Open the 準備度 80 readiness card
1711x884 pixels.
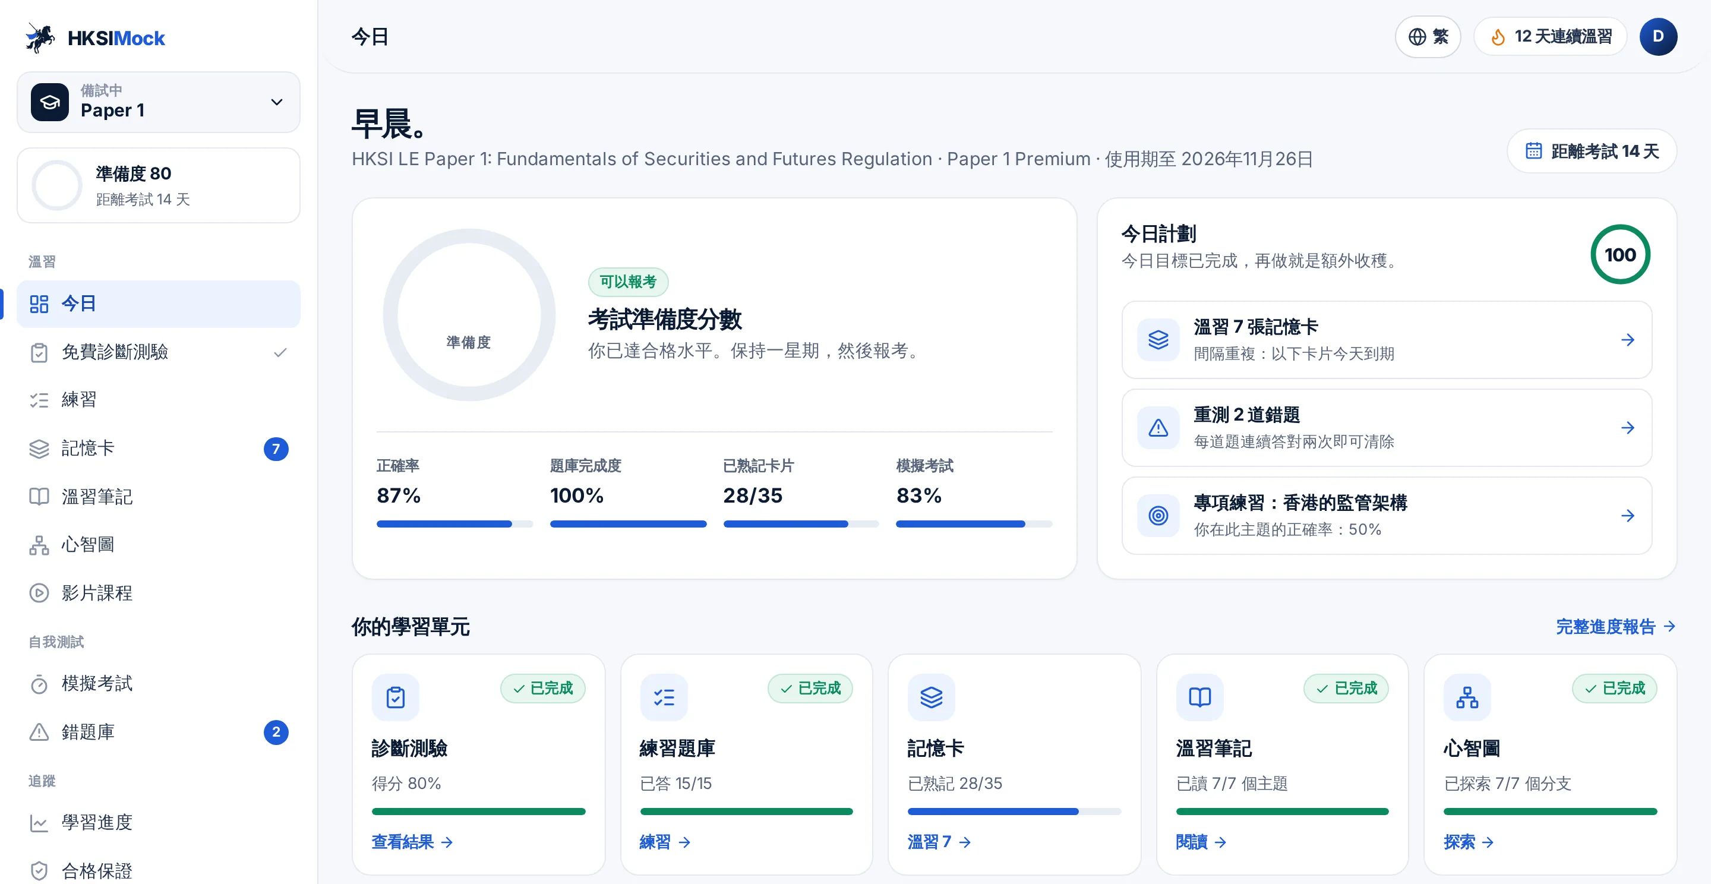158,185
